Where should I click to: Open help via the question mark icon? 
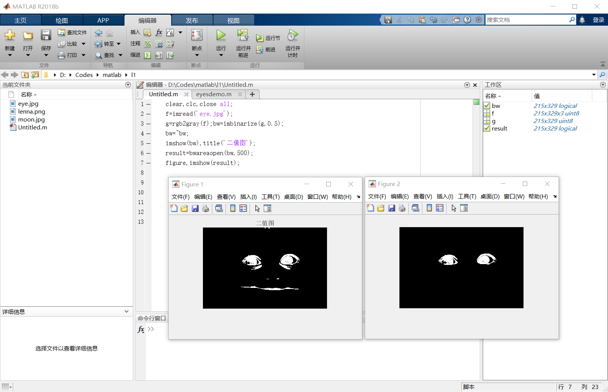click(467, 20)
